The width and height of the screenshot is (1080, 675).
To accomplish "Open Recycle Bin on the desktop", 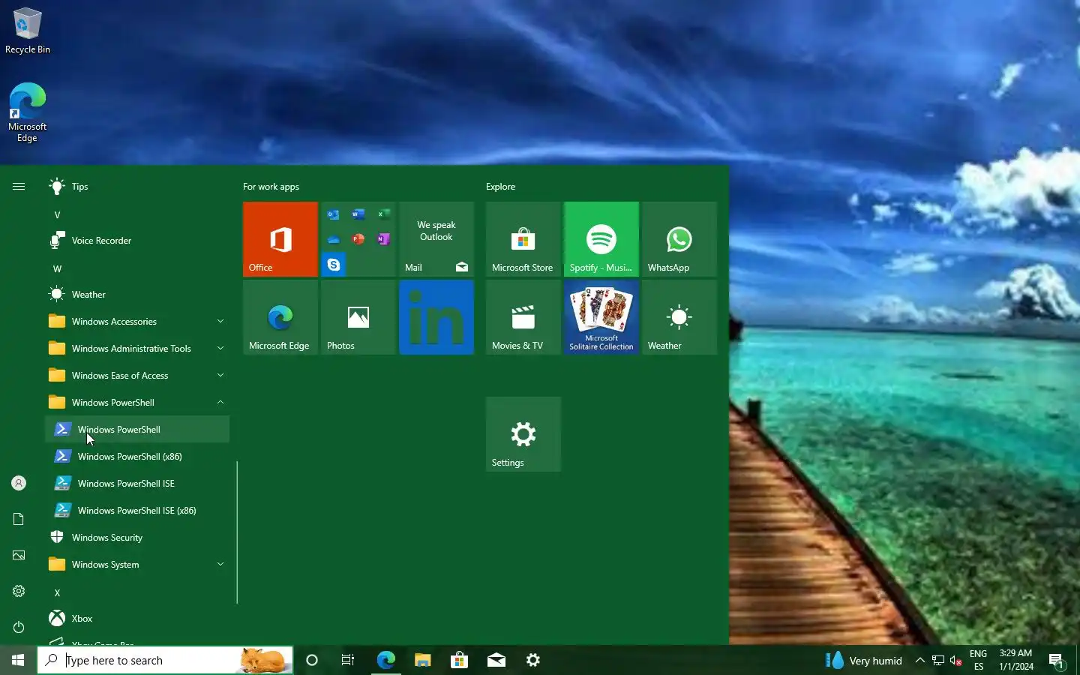I will pyautogui.click(x=28, y=31).
